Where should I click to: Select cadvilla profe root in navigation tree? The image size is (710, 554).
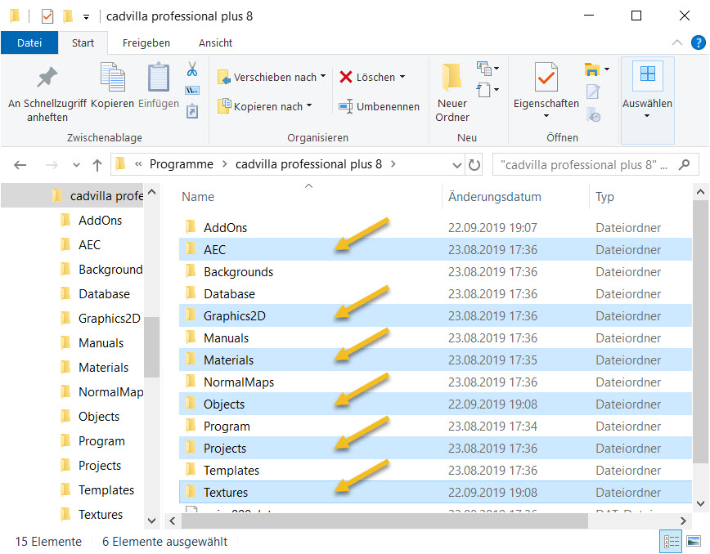click(x=73, y=196)
